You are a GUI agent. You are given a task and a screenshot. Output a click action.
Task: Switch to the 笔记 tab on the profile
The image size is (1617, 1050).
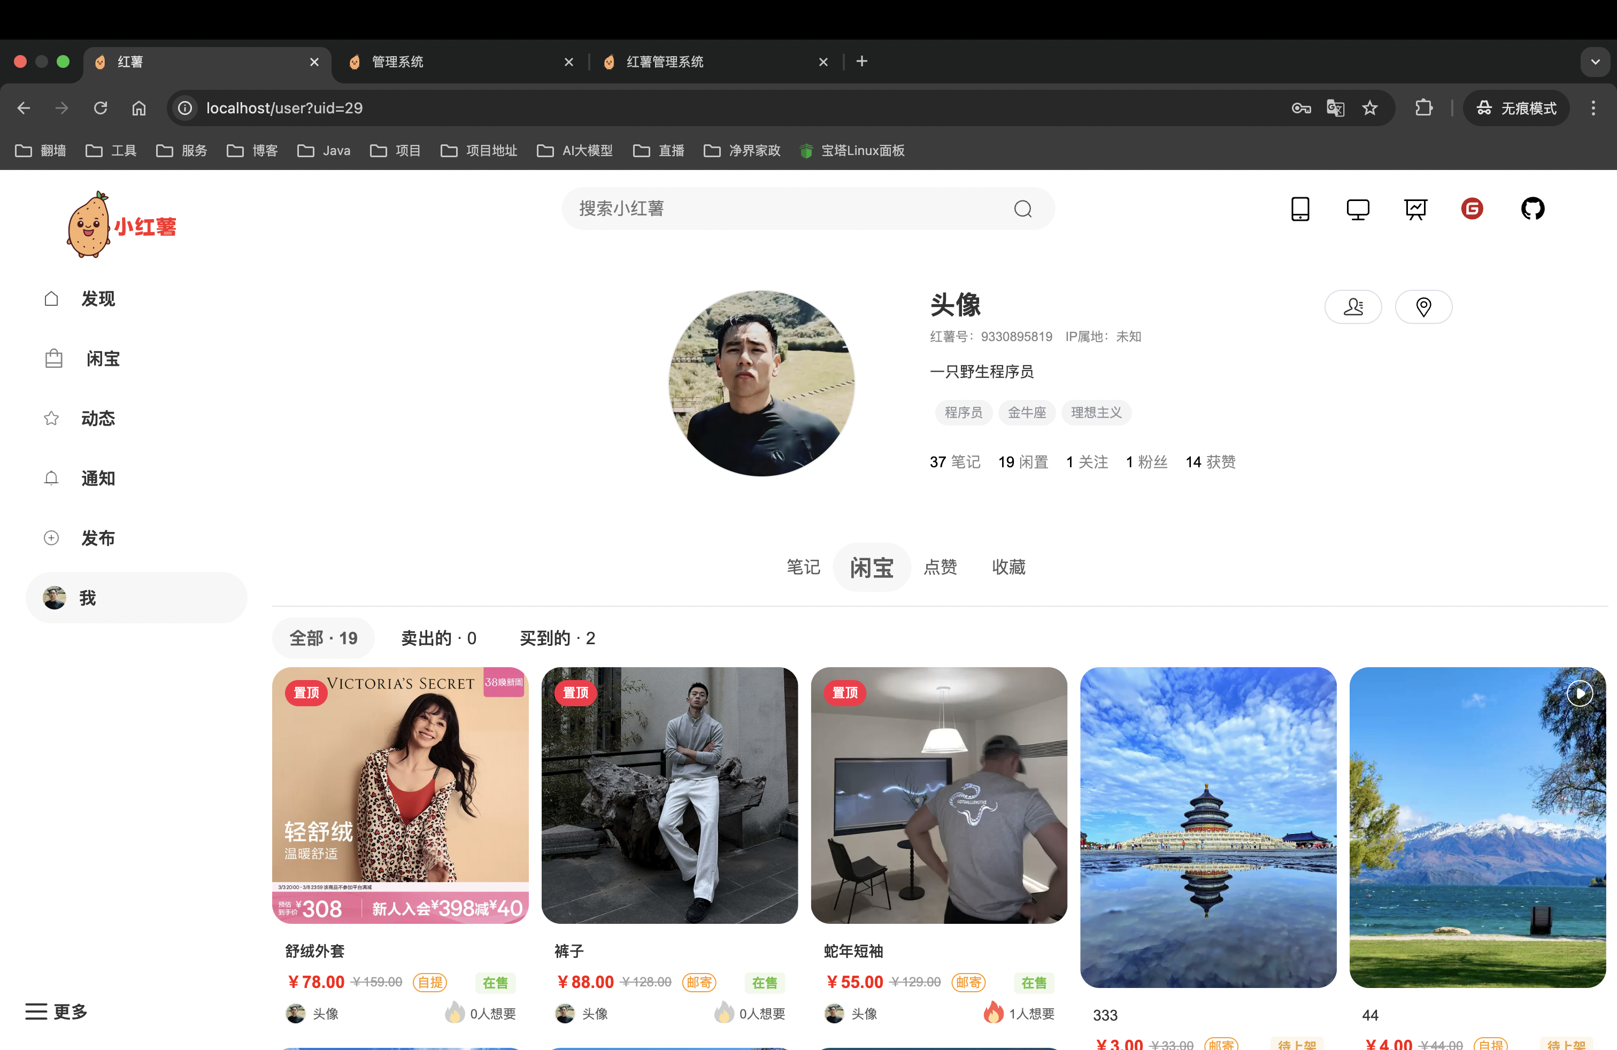coord(803,567)
